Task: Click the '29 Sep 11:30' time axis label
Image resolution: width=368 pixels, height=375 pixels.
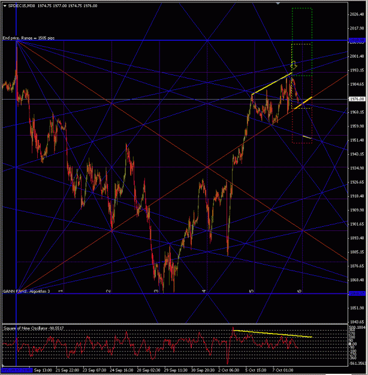Action: pyautogui.click(x=176, y=370)
